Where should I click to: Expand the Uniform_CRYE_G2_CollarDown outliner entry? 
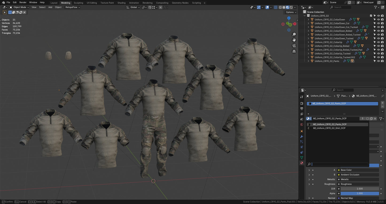(309, 19)
